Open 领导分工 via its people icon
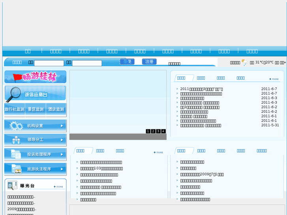 [x=16, y=140]
